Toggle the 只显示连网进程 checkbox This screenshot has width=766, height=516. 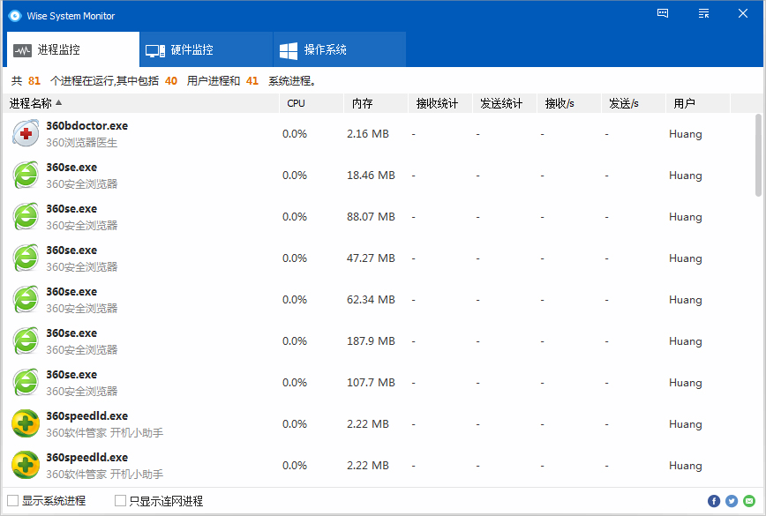121,501
